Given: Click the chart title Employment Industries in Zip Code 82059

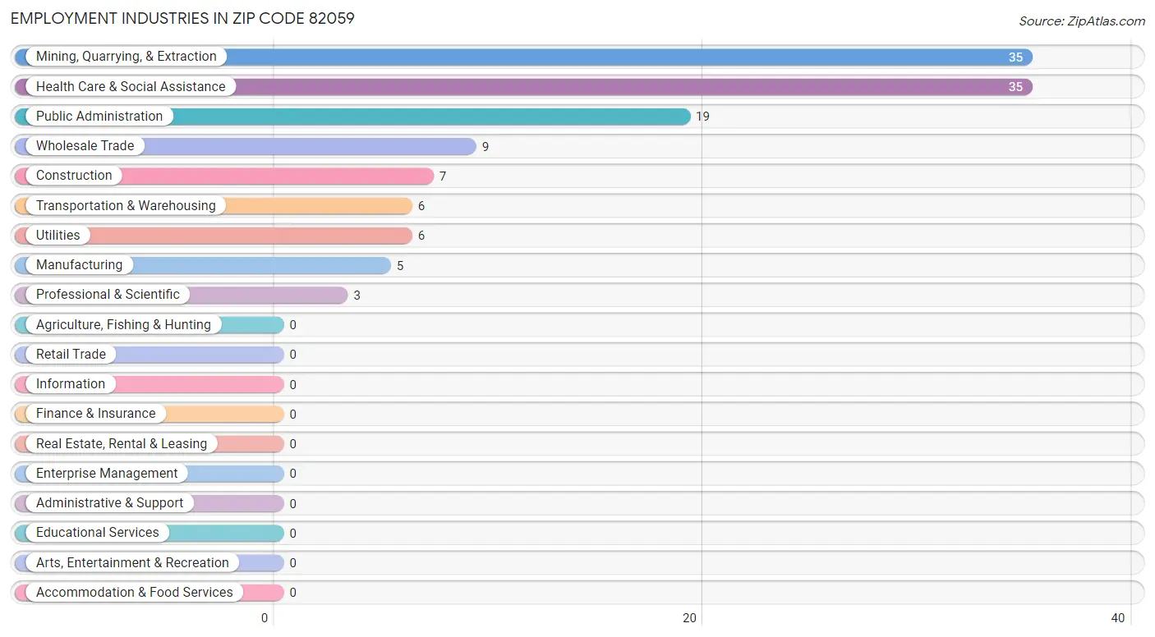Looking at the screenshot, I should (182, 18).
